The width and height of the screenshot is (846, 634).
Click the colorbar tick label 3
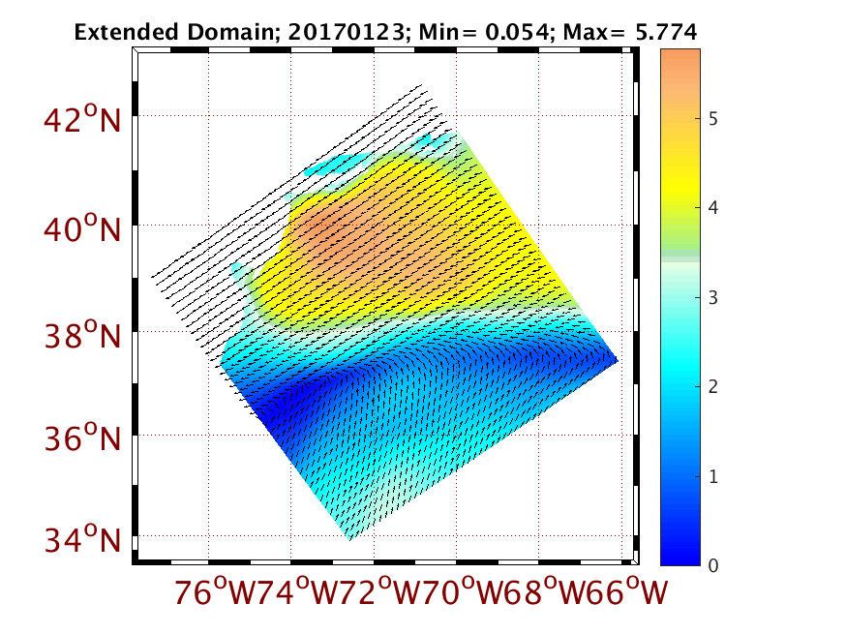pos(713,297)
